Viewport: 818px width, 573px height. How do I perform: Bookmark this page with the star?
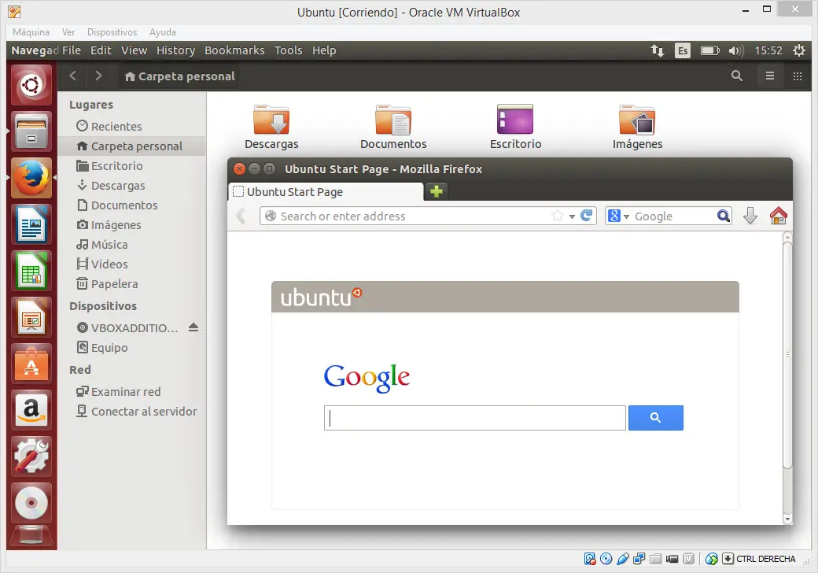(x=557, y=216)
